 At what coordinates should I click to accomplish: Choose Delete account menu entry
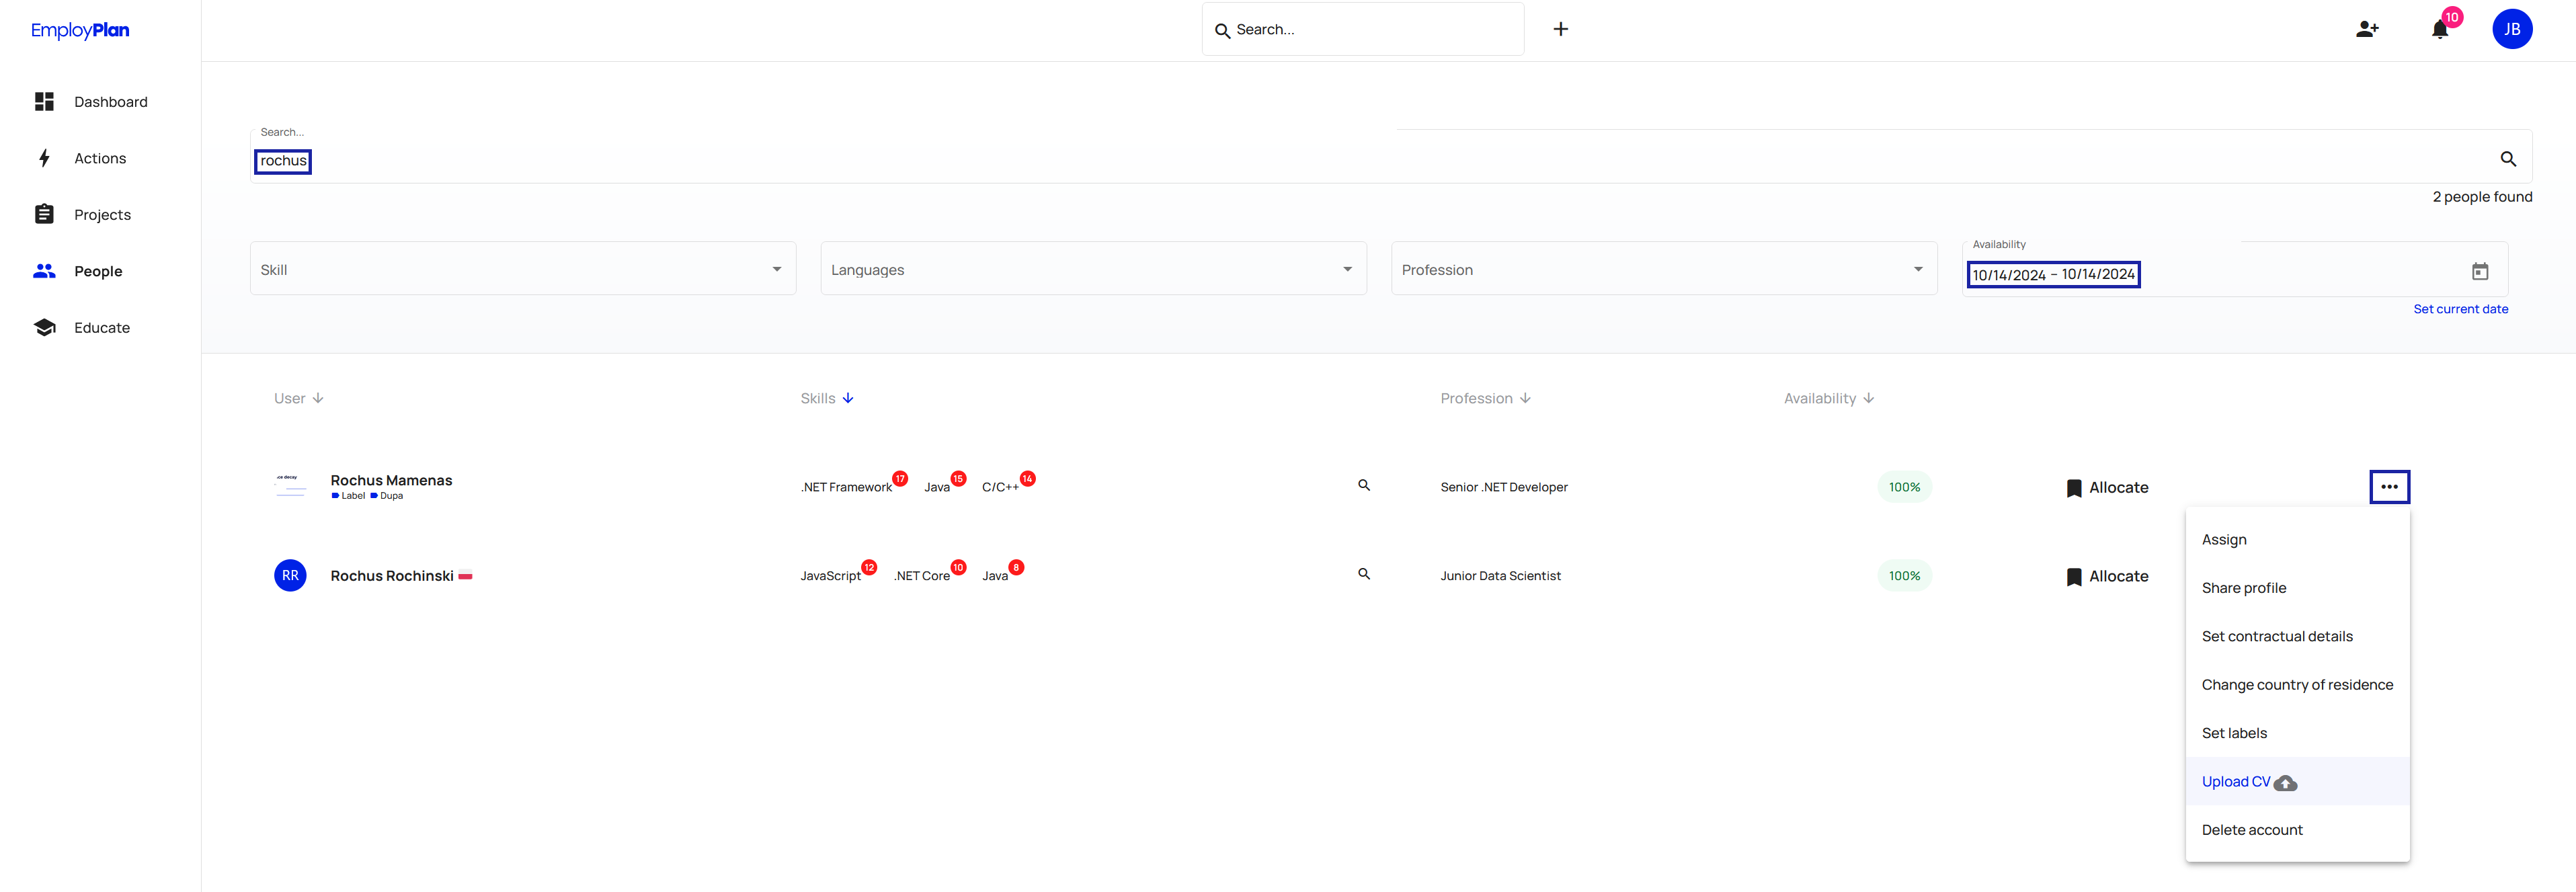[x=2297, y=830]
